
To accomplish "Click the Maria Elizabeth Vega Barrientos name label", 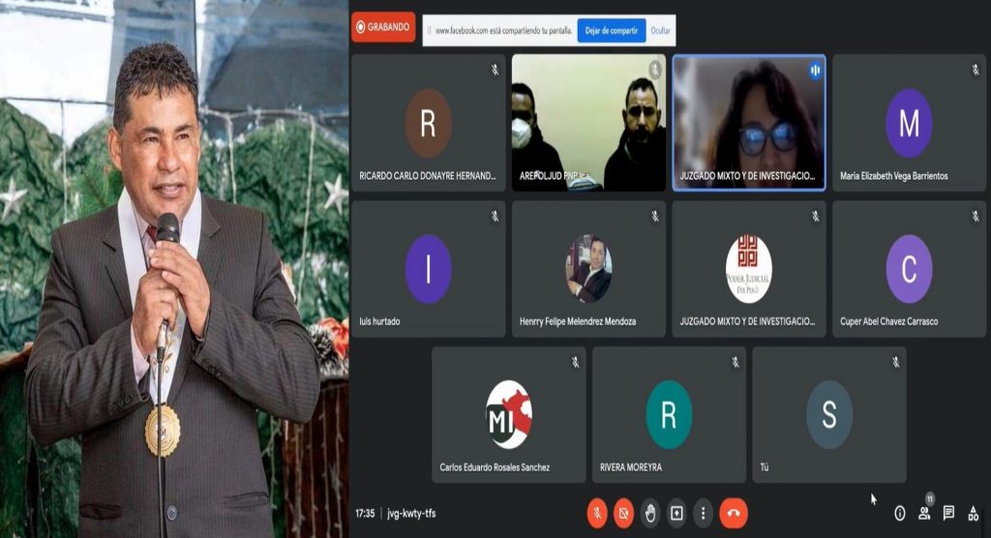I will pos(893,176).
